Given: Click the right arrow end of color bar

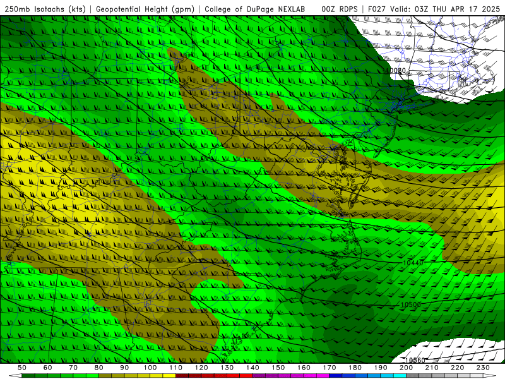Looking at the screenshot, I should coord(490,376).
